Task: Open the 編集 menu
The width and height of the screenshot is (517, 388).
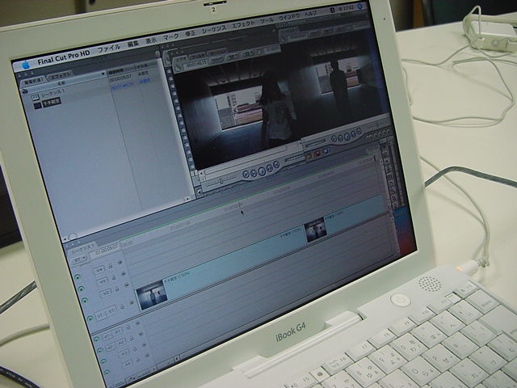Action: pos(133,44)
